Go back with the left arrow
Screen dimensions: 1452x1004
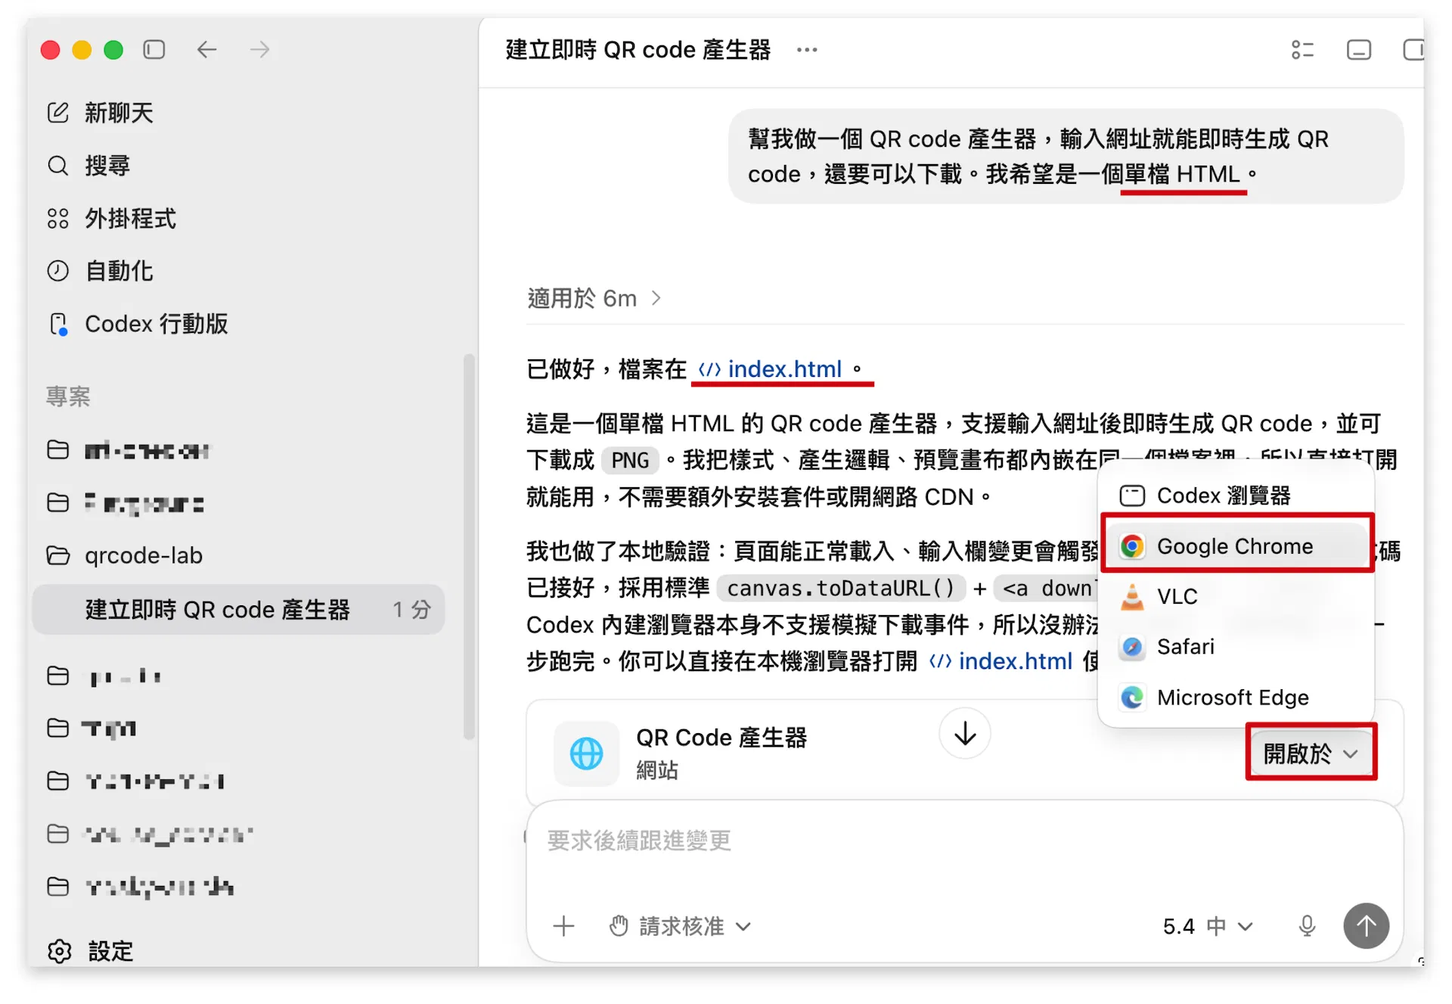pos(206,50)
